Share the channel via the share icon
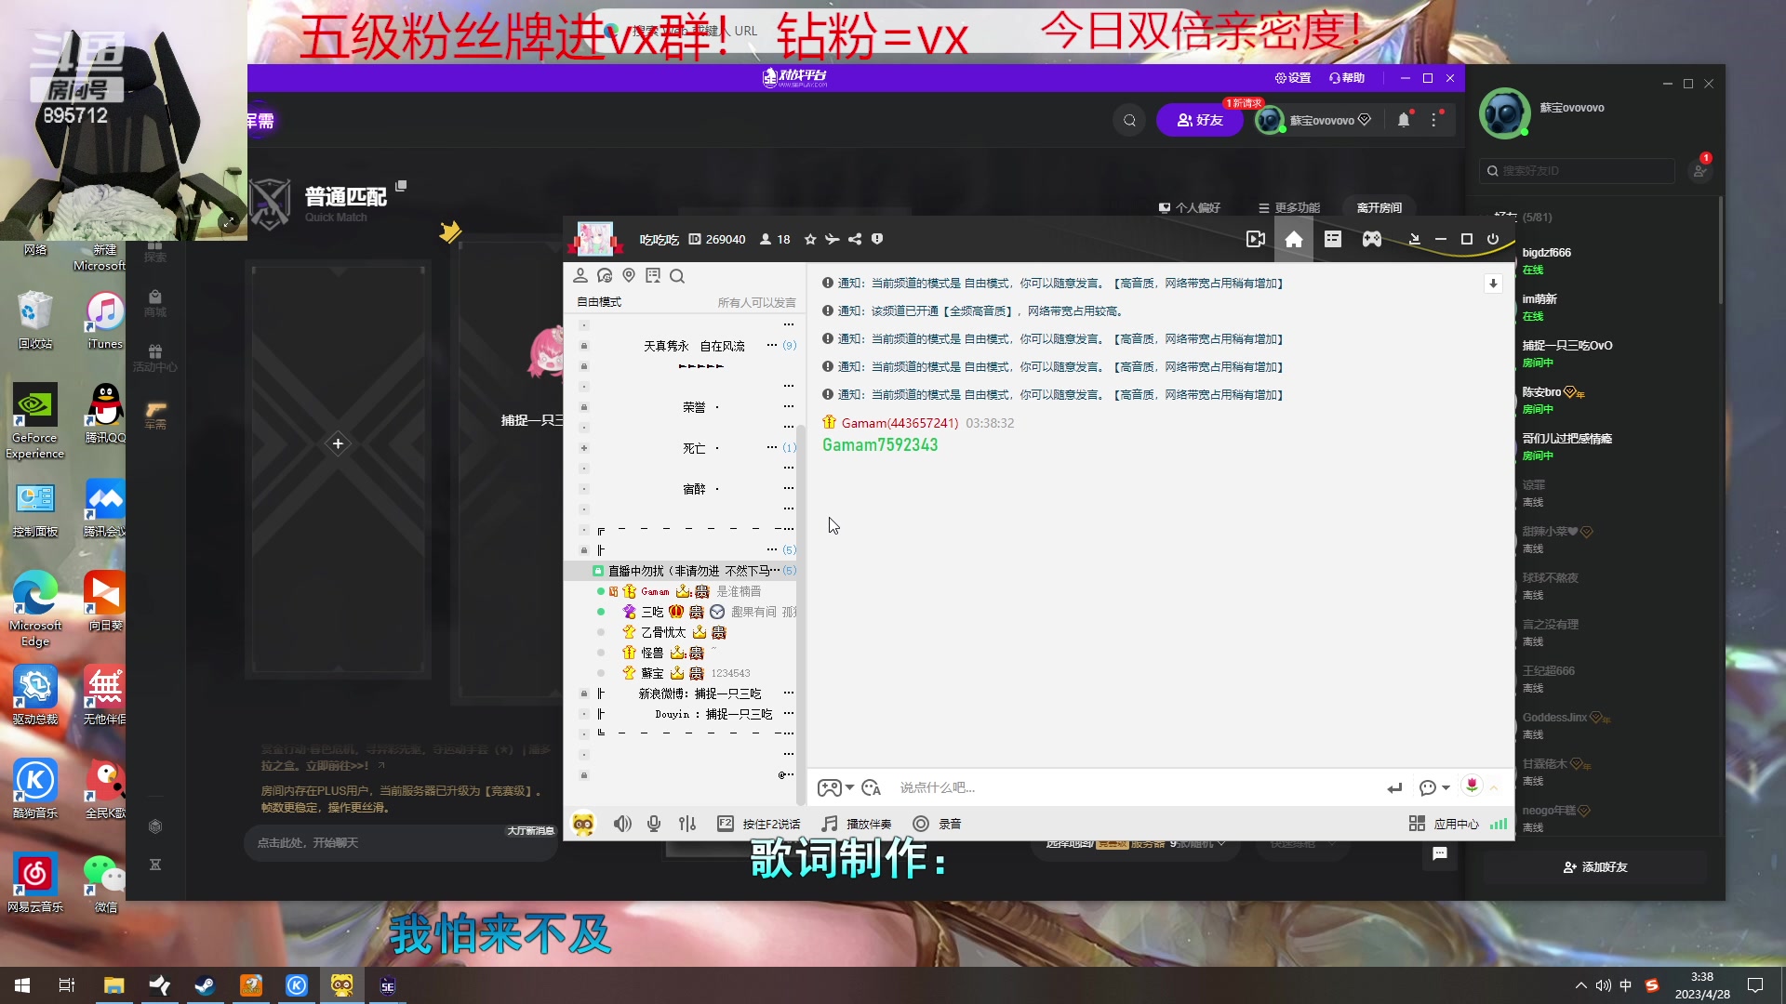 pos(854,239)
